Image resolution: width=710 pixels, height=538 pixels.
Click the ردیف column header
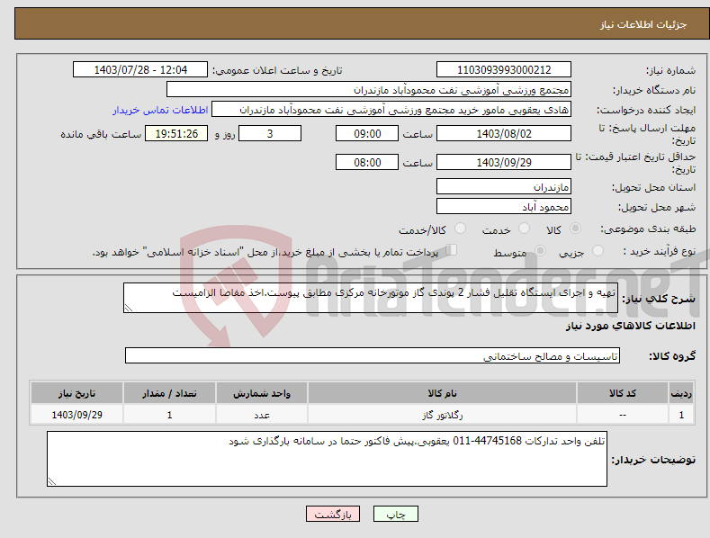[x=681, y=393]
